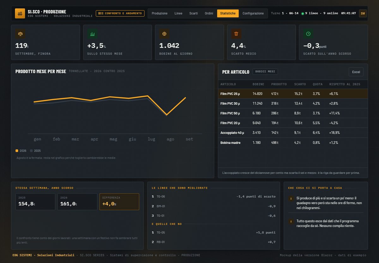Click the Differenza +4,0% box
This screenshot has width=379, height=263.
tap(119, 202)
